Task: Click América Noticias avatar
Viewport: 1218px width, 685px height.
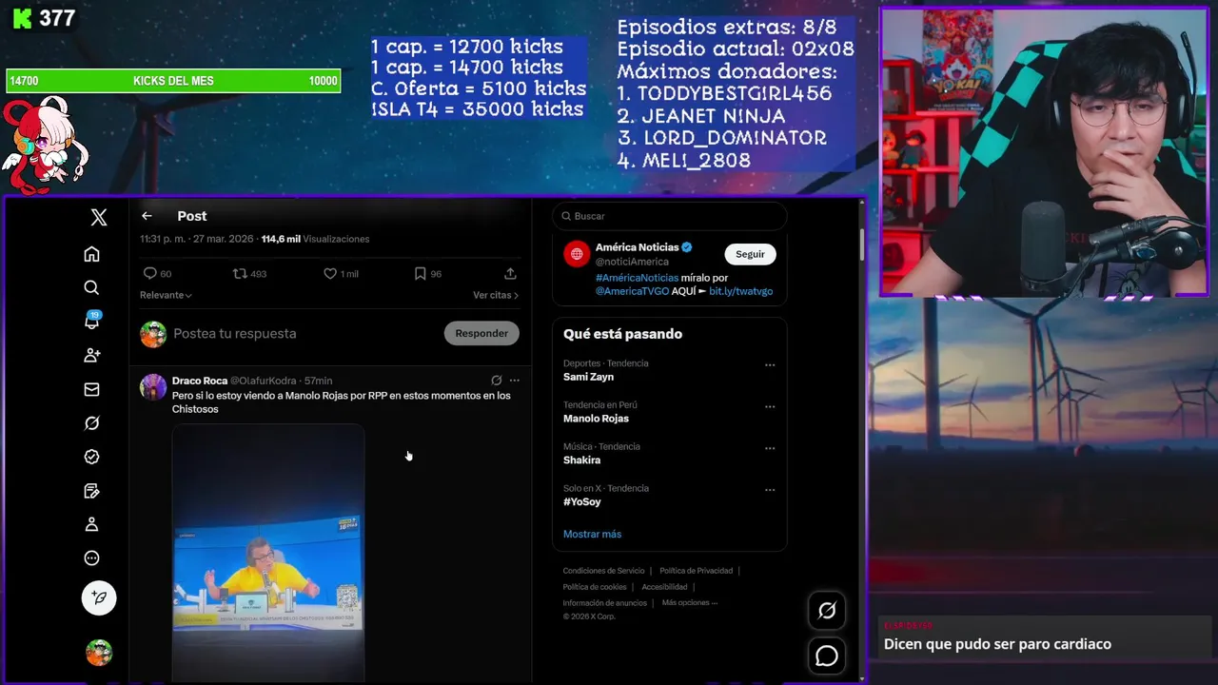Action: coord(577,254)
